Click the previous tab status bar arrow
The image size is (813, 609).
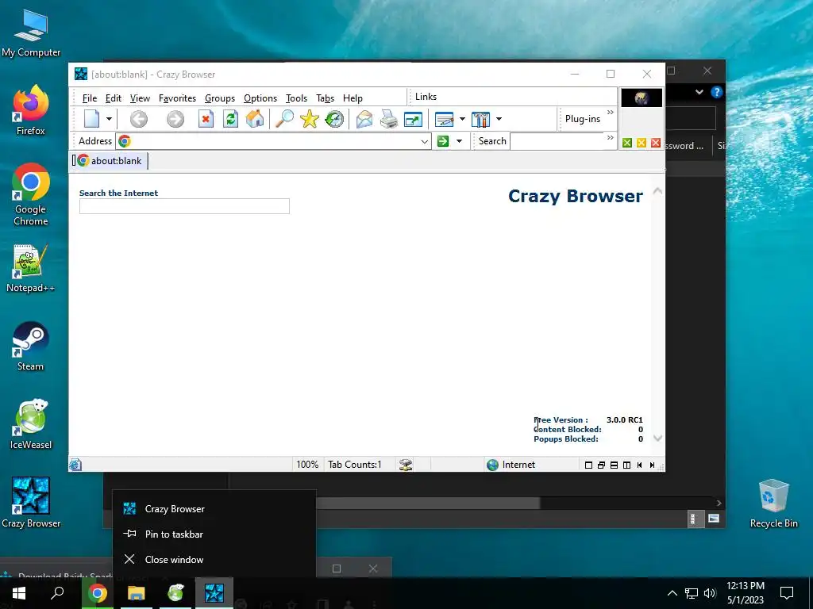click(639, 465)
